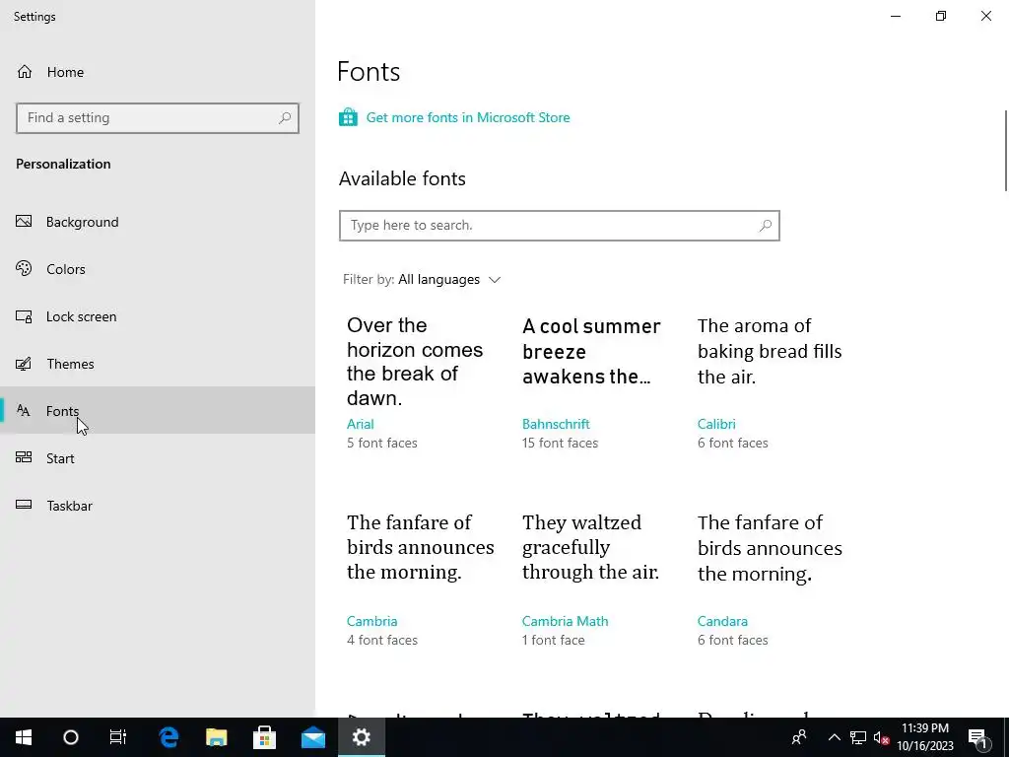Open Action Center notifications icon
Image resolution: width=1009 pixels, height=757 pixels.
(x=977, y=738)
